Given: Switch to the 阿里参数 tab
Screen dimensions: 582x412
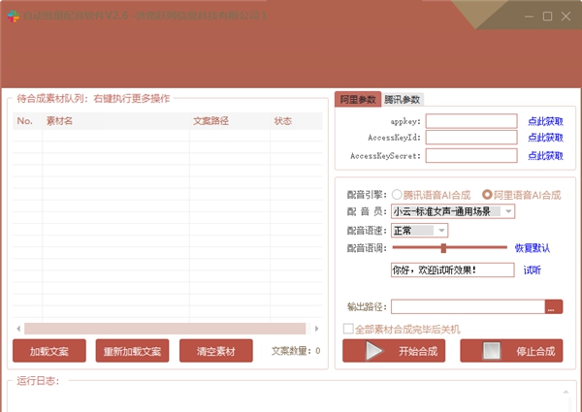Looking at the screenshot, I should click(x=358, y=100).
